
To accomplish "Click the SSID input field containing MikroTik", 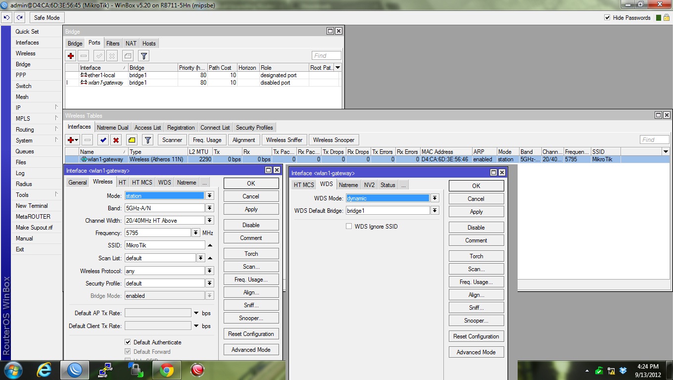I will 164,245.
